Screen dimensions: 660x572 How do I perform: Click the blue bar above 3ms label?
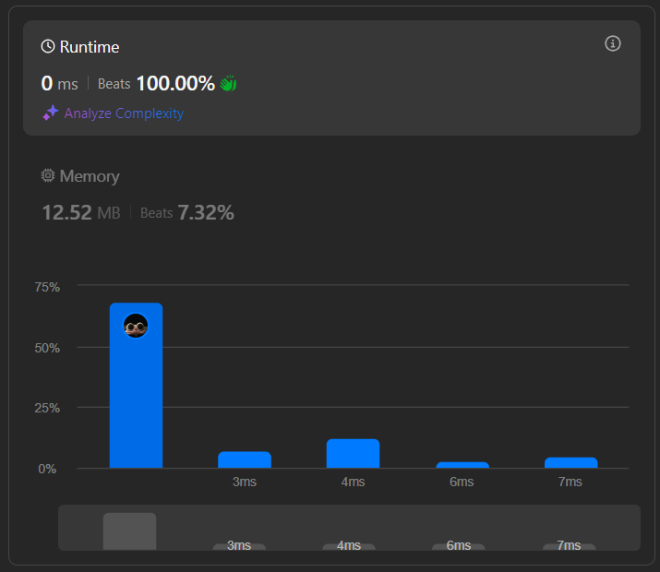245,459
